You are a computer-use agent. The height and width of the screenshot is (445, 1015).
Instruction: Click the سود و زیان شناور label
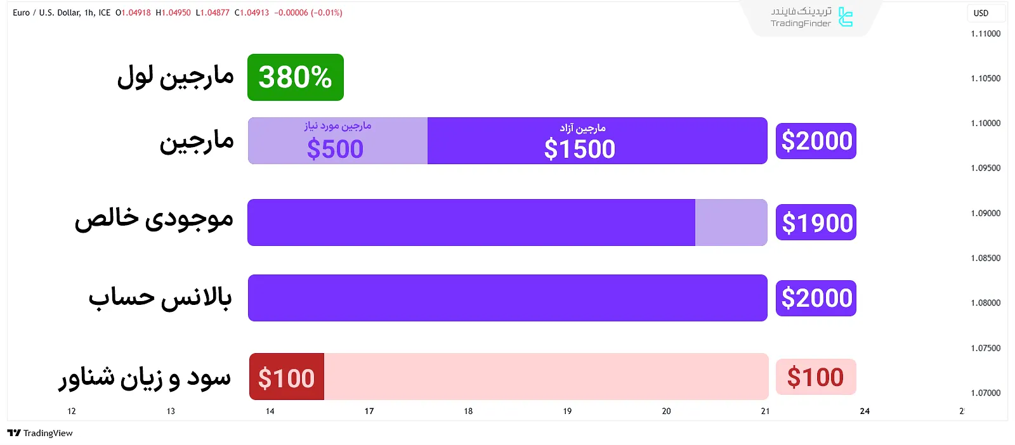[x=145, y=378]
